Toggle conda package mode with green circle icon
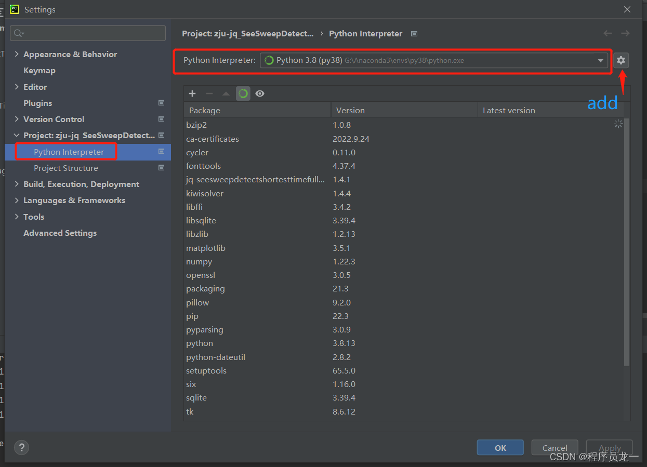647x467 pixels. pos(243,94)
